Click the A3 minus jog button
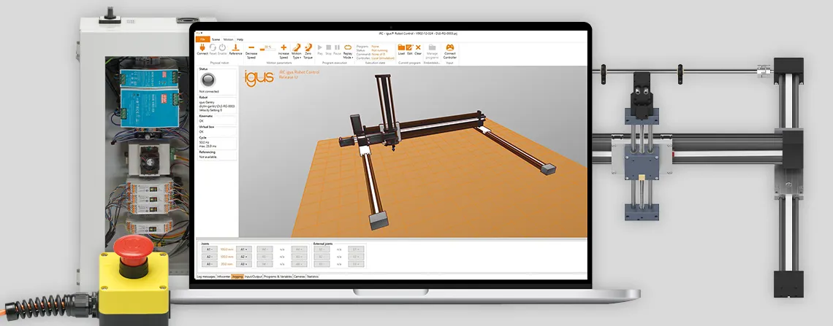The width and height of the screenshot is (833, 326). [x=209, y=264]
